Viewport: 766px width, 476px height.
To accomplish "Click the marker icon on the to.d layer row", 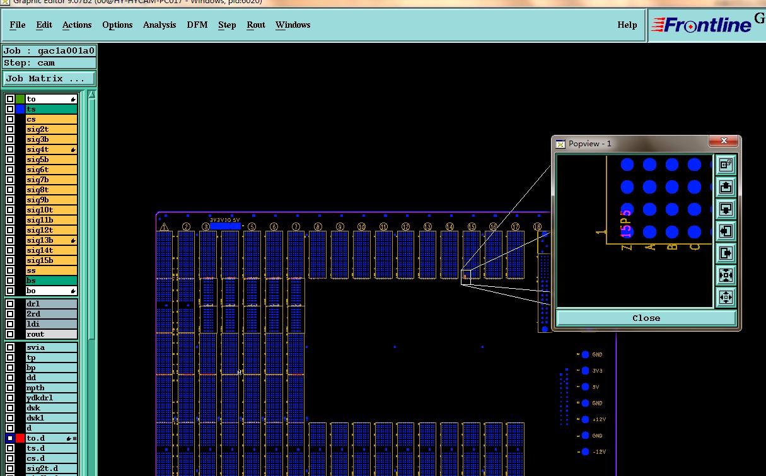I will tap(69, 438).
